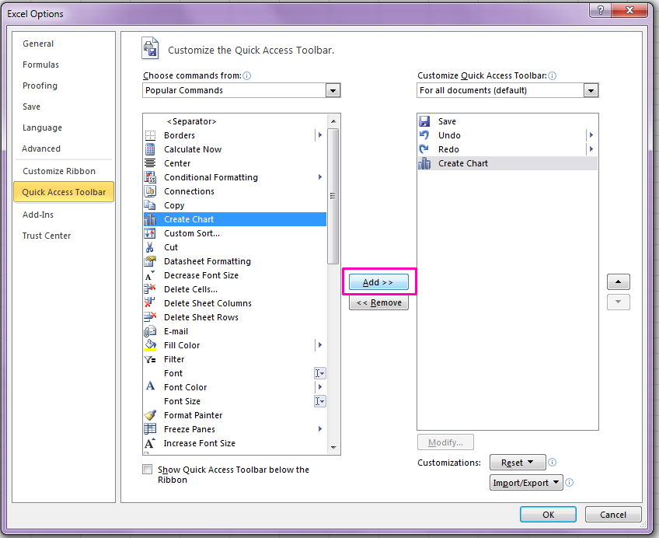This screenshot has width=659, height=538.
Task: Move the selected command up
Action: point(619,281)
